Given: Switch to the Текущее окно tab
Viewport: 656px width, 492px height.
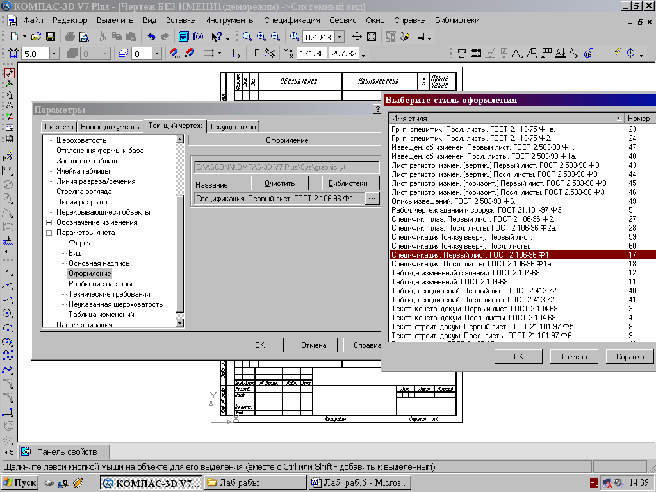Looking at the screenshot, I should pyautogui.click(x=233, y=127).
